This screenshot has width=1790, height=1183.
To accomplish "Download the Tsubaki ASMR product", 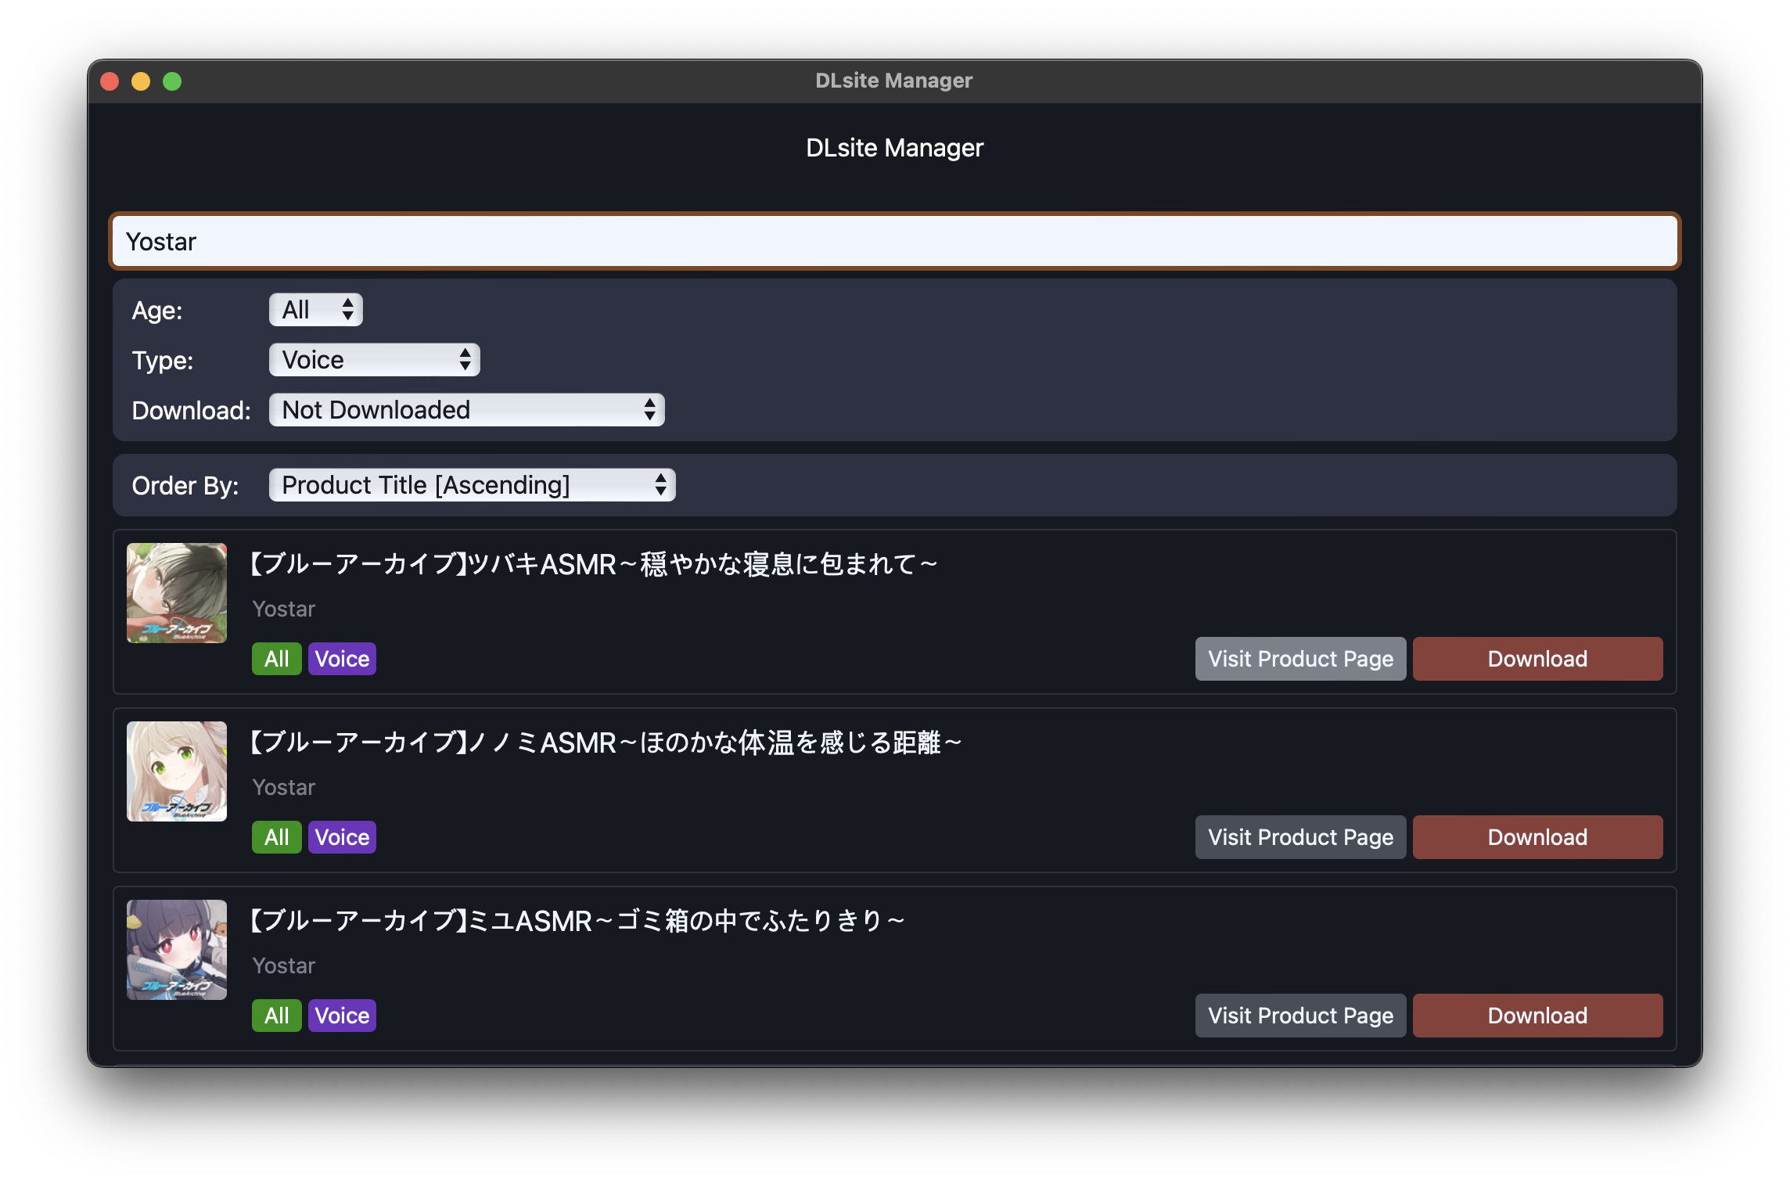I will click(1537, 659).
